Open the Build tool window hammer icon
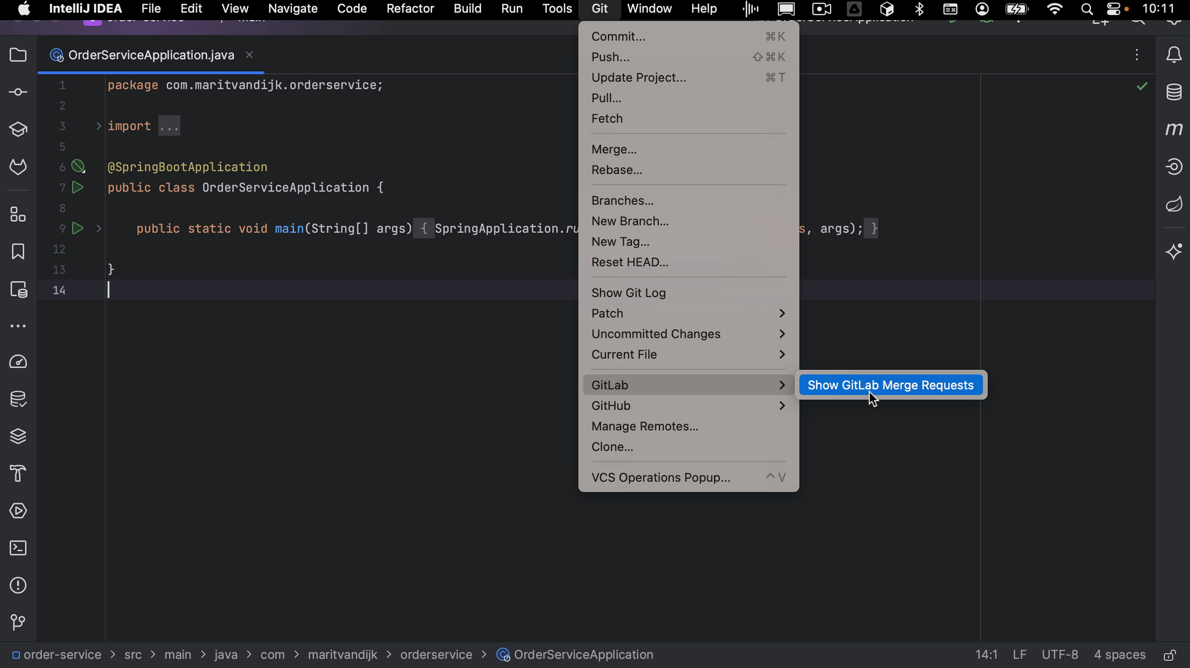This screenshot has width=1190, height=668. tap(18, 473)
